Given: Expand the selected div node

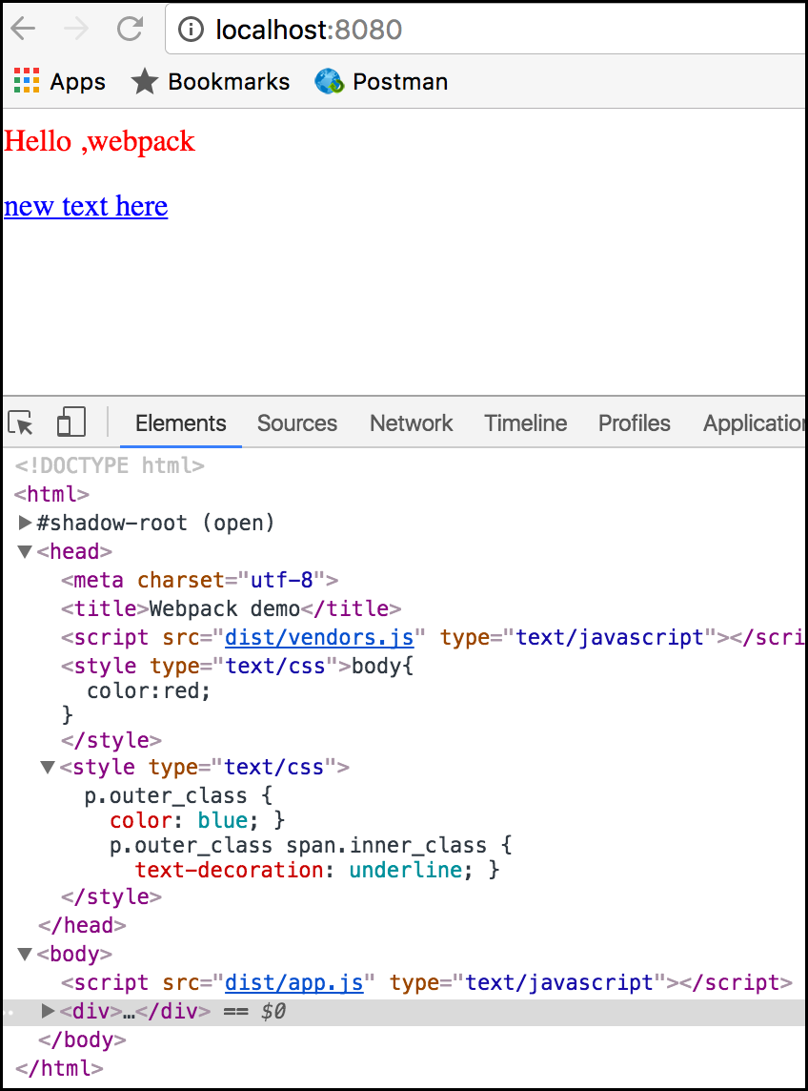Looking at the screenshot, I should pos(48,1010).
